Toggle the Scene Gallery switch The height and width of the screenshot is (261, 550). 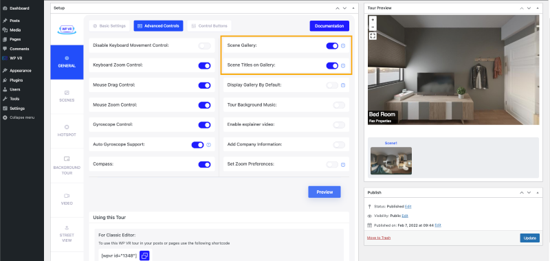click(332, 45)
